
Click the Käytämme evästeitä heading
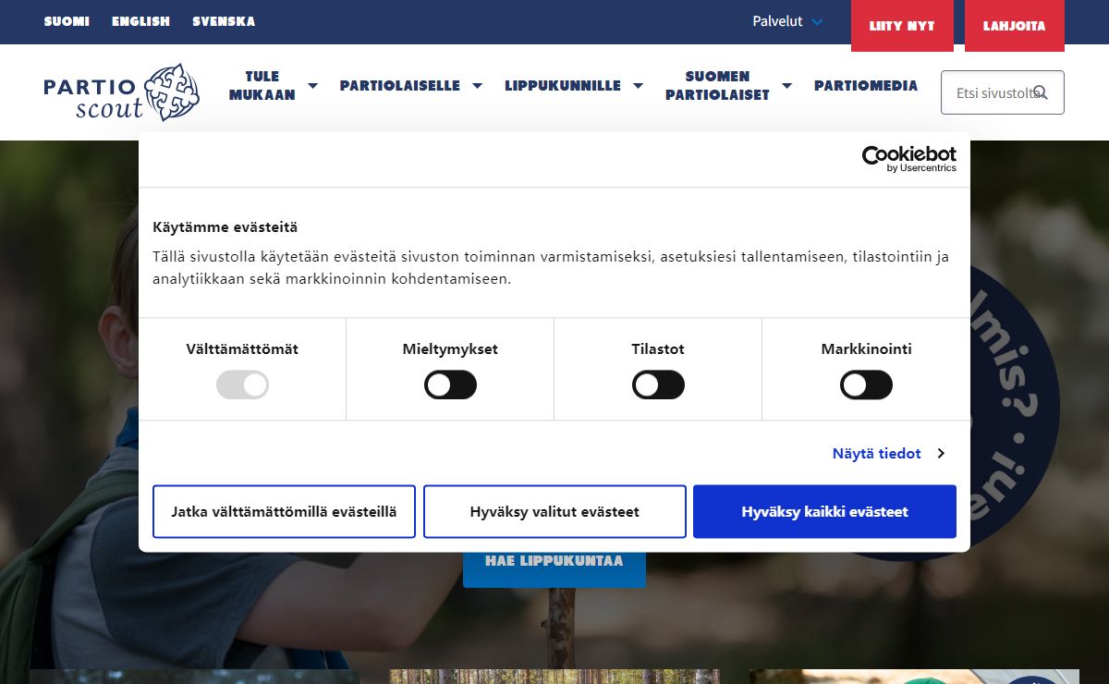click(225, 226)
